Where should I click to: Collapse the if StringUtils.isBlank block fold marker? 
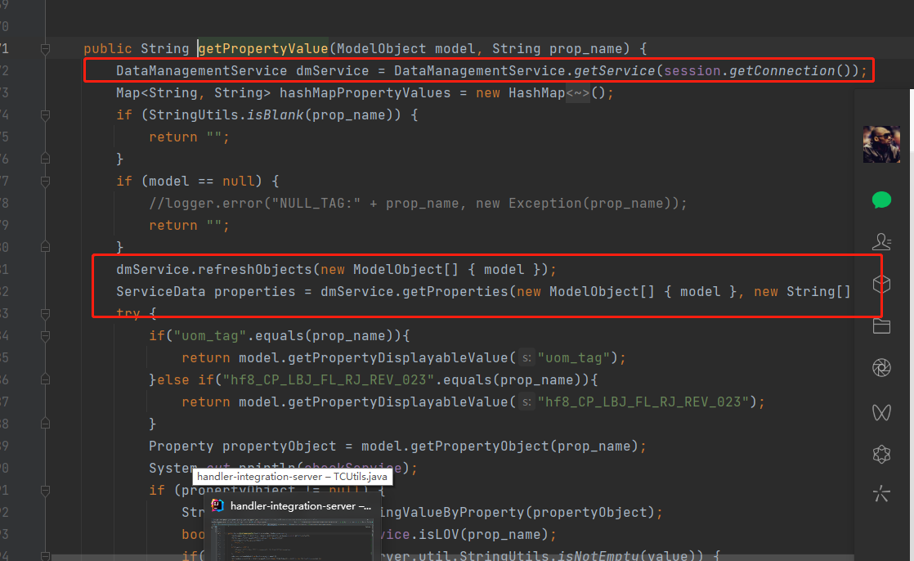pos(45,115)
